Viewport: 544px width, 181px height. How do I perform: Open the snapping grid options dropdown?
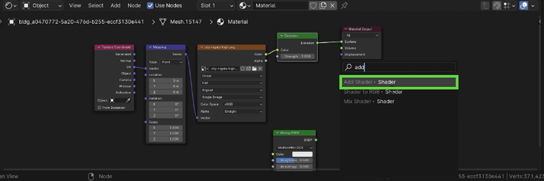point(510,5)
